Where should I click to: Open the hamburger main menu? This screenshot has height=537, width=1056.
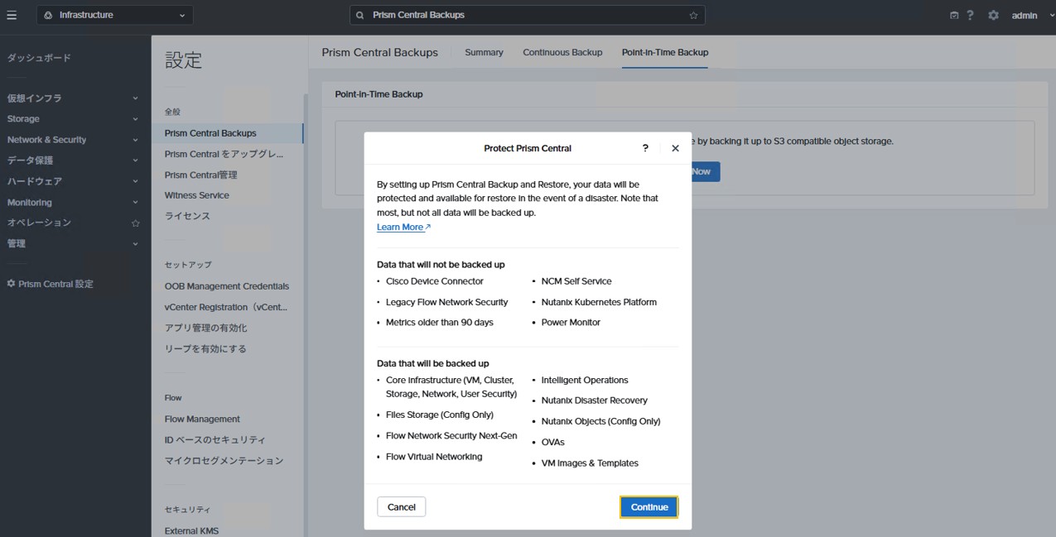click(x=12, y=15)
